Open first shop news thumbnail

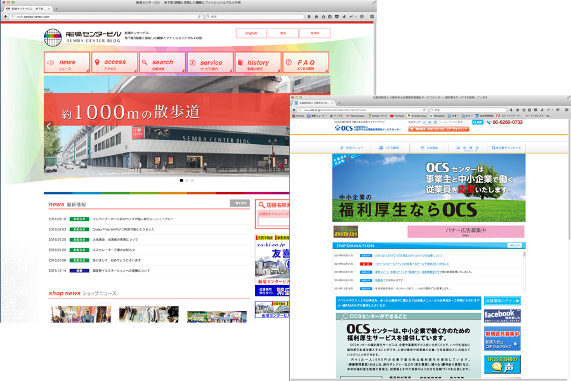pos(81,314)
